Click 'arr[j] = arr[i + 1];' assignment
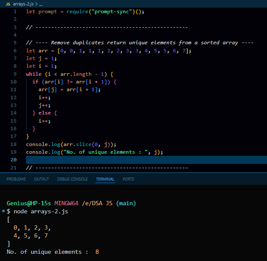Image resolution: width=267 pixels, height=261 pixels. 69,89
